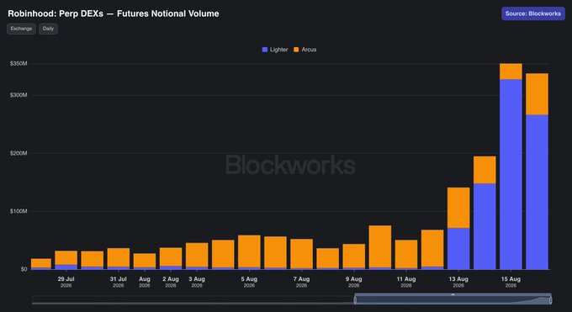
Task: Select the Daily interval button
Action: (x=48, y=29)
